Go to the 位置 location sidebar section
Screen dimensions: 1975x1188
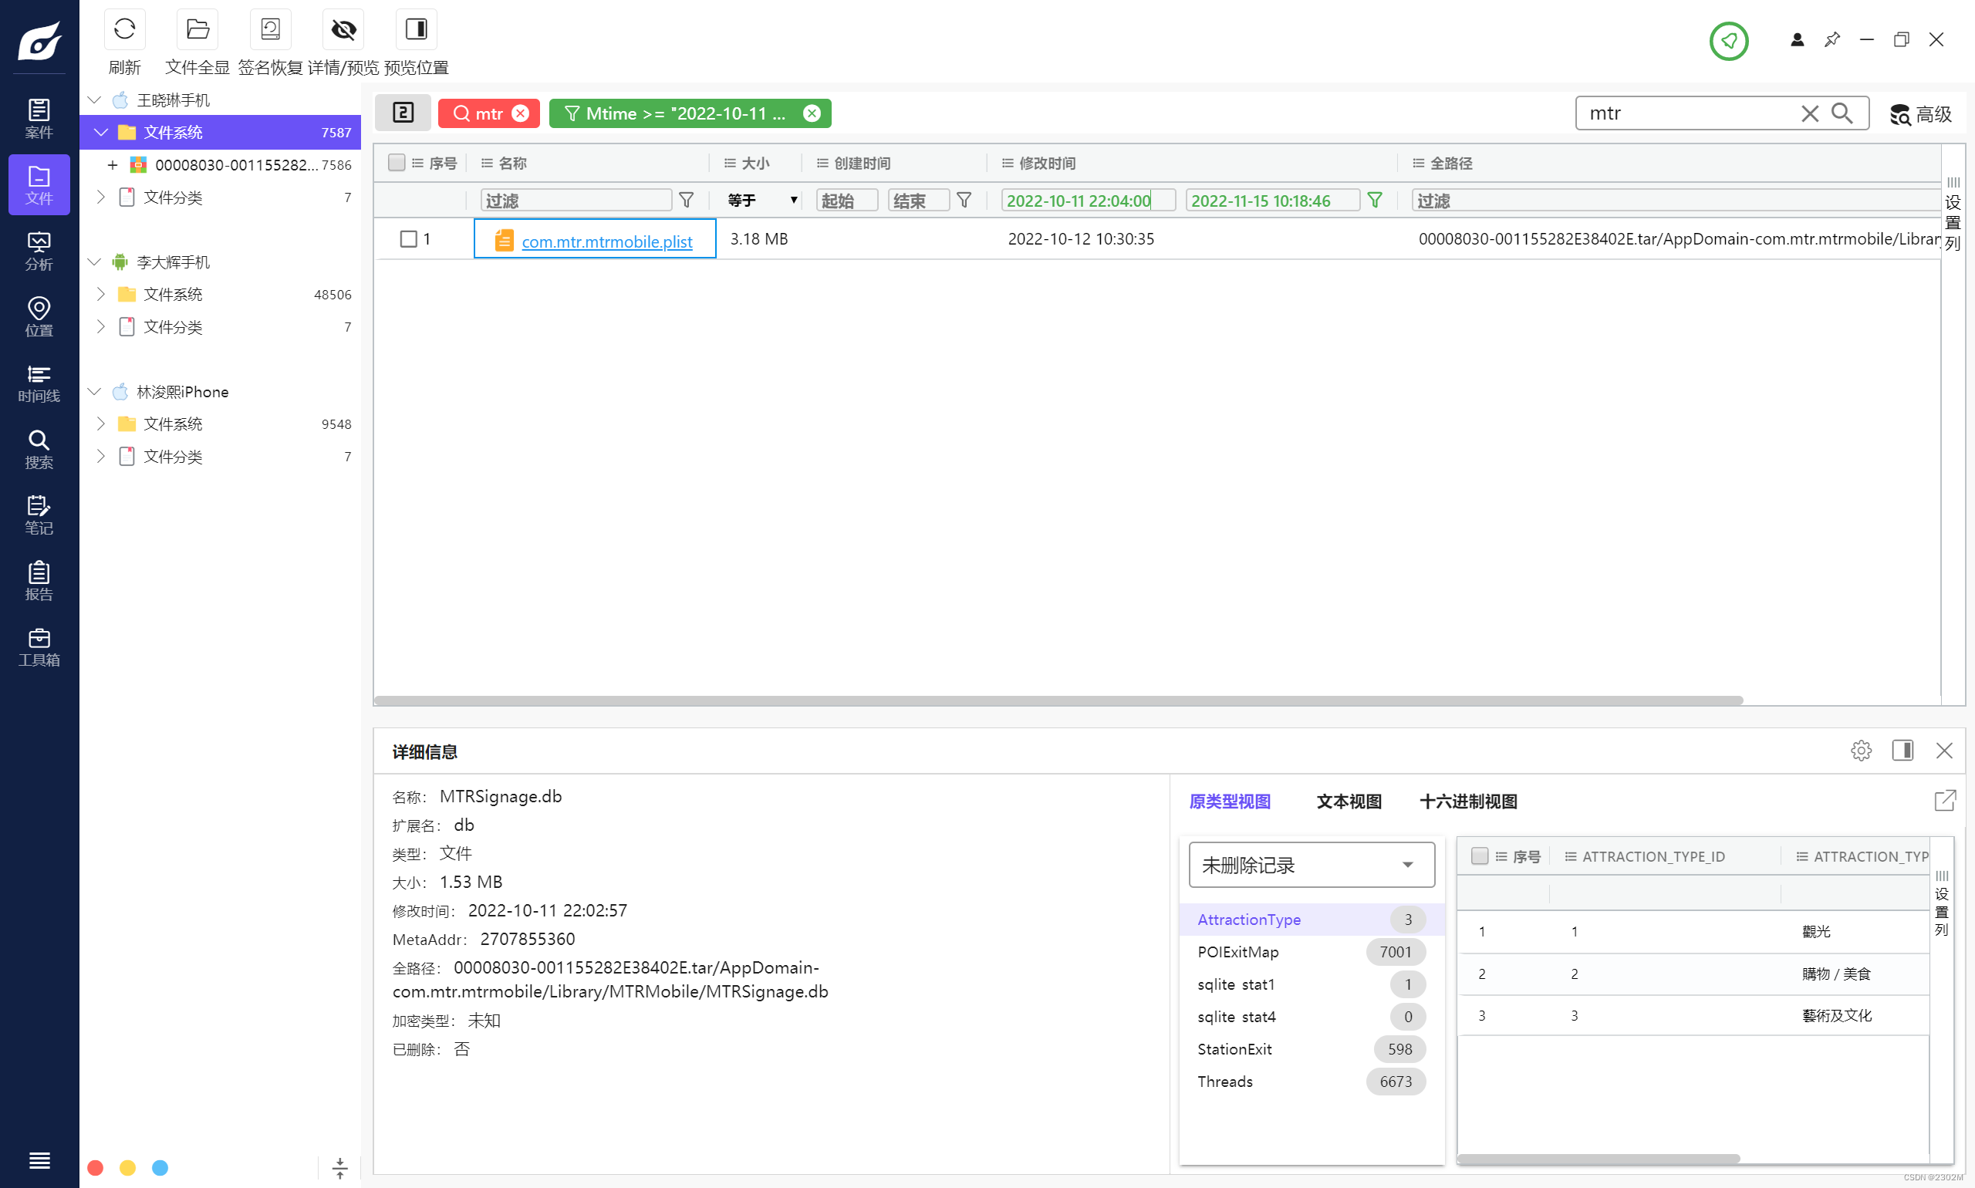(x=39, y=316)
